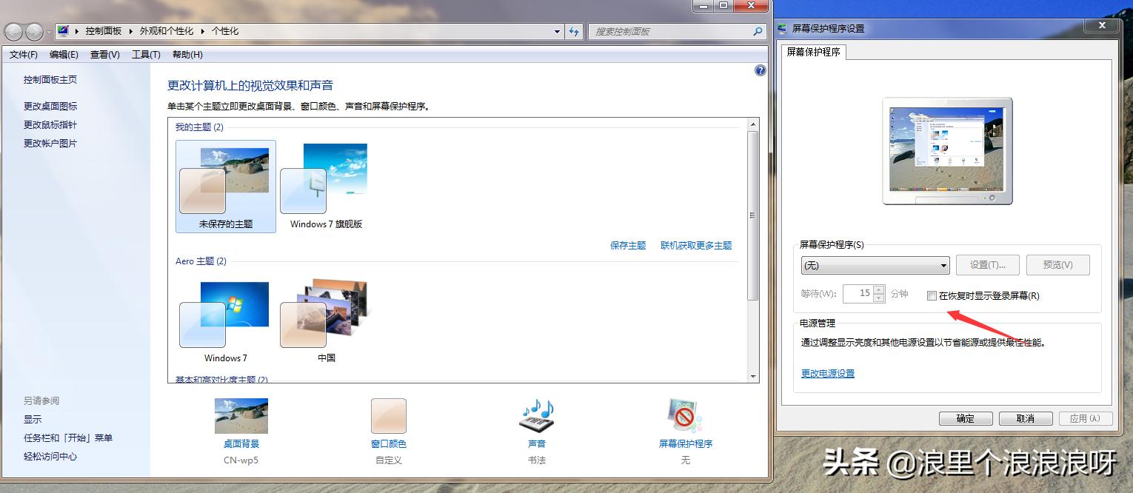Viewport: 1133px width, 493px height.
Task: Click the 设置(T)... button
Action: point(988,265)
